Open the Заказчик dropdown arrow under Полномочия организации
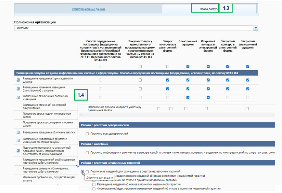Viewport: 282px width, 193px height. 256,28
